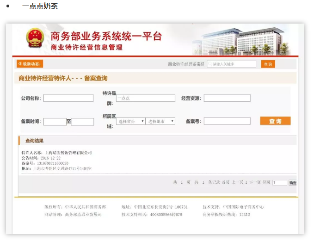Click the magnifier icon in the keyword search box

[210, 64]
